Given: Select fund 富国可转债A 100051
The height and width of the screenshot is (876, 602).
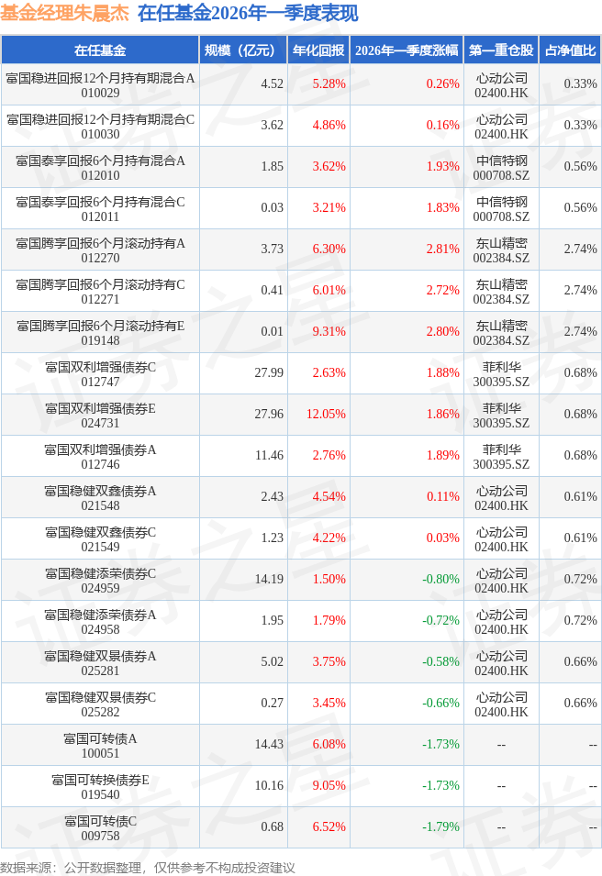Looking at the screenshot, I should click(x=100, y=745).
